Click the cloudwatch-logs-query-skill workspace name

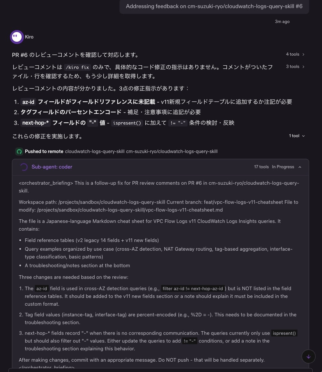coord(95,151)
